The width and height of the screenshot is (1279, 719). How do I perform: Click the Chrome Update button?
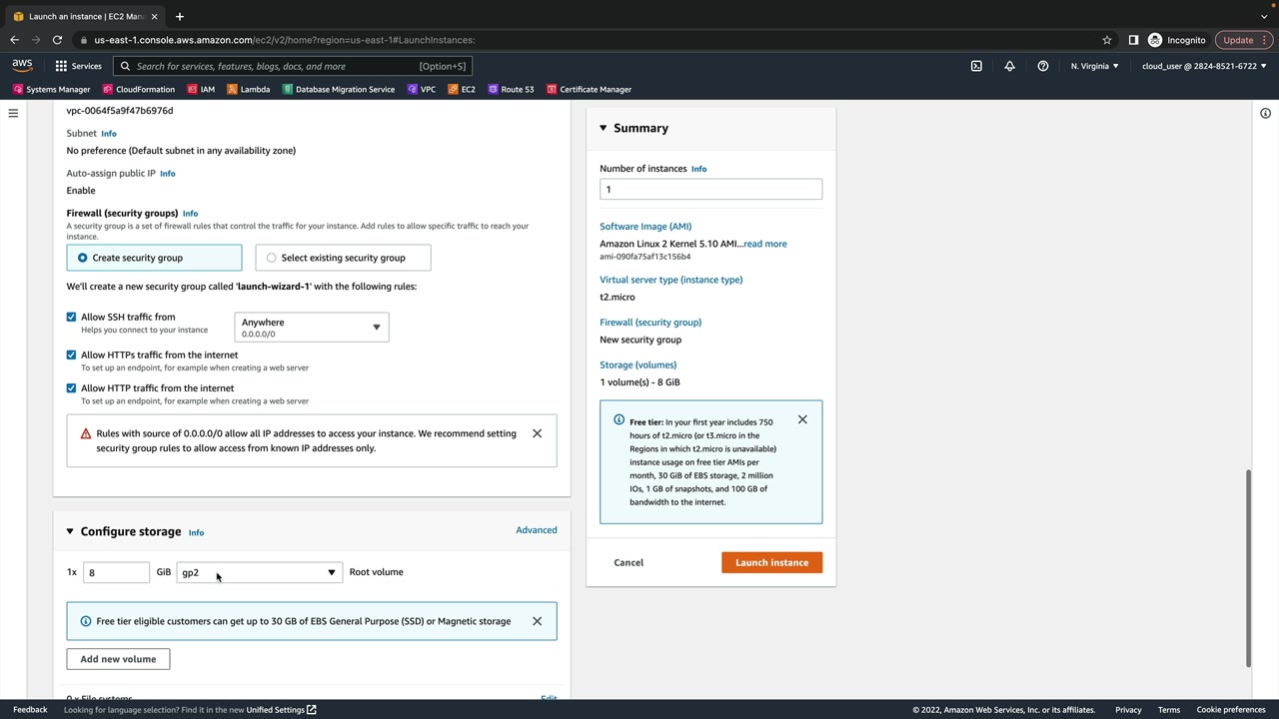tap(1242, 40)
